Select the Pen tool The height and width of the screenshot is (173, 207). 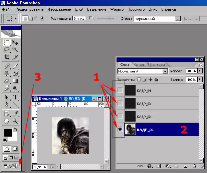click(x=7, y=105)
